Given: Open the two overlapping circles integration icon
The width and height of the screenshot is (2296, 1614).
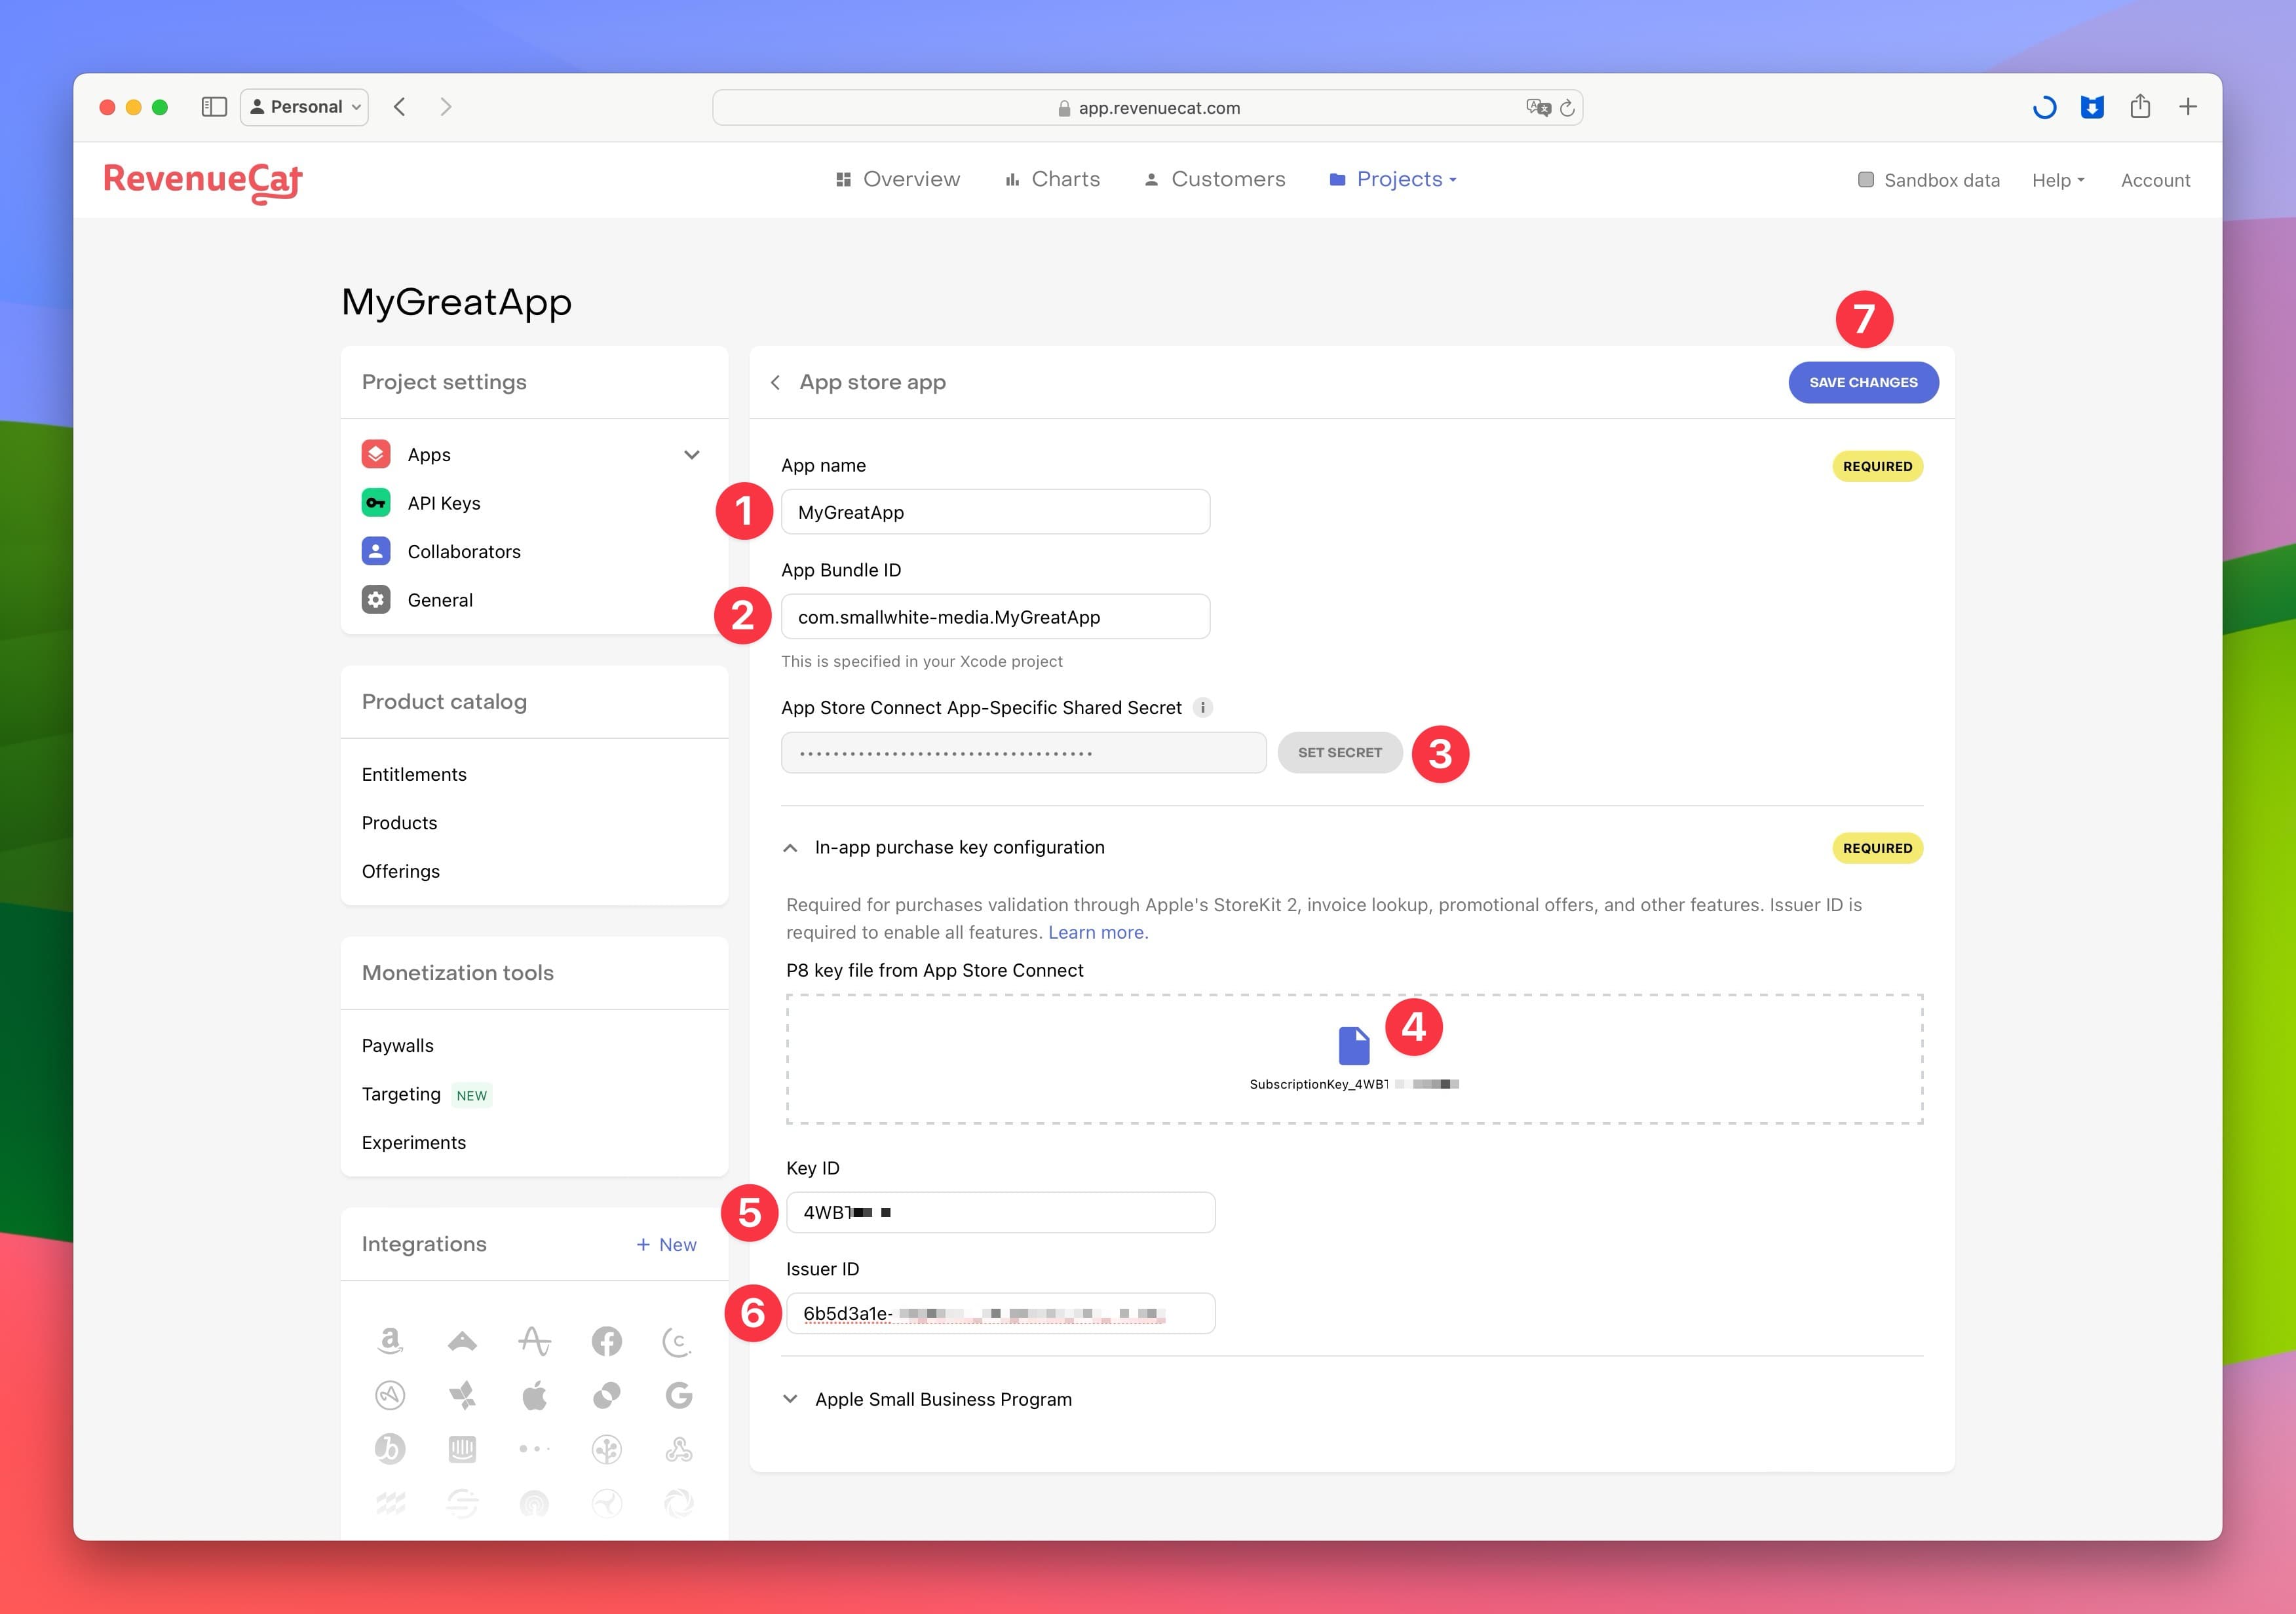Looking at the screenshot, I should [607, 1395].
